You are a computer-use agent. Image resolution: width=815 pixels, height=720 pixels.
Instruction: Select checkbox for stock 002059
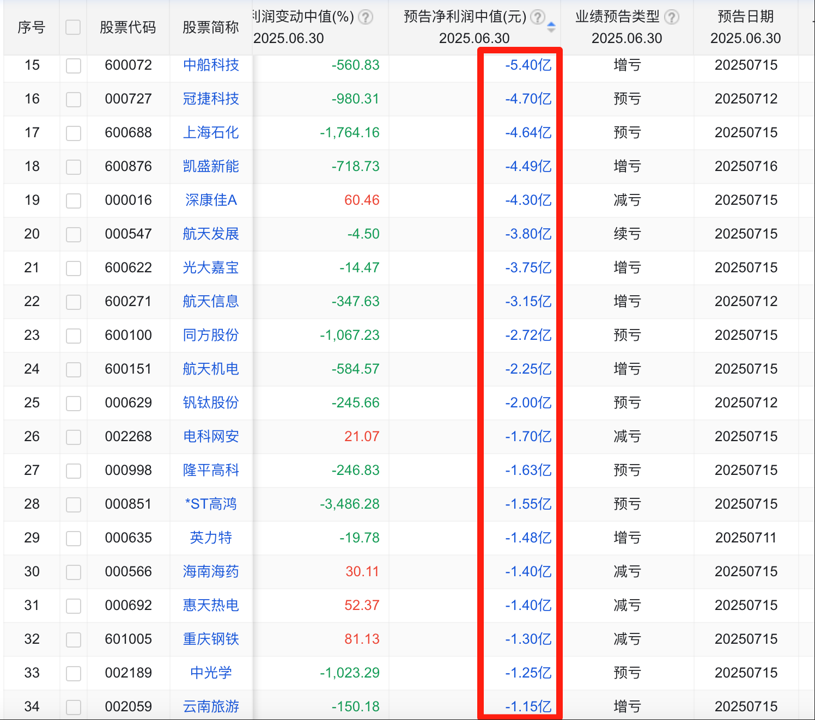[74, 707]
